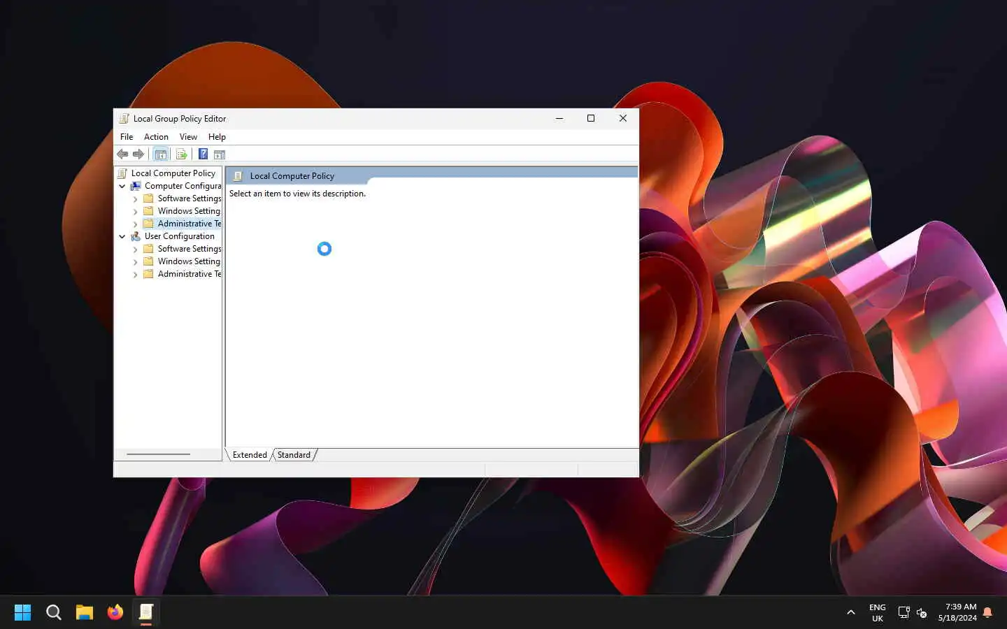Screen dimensions: 1007x629
Task: Click the text 'Select an item to view its description.'
Action: pos(297,194)
